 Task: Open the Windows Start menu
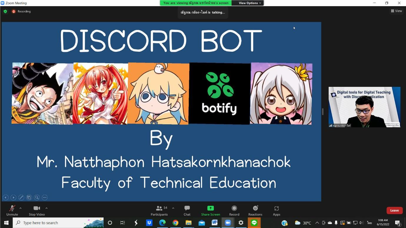coord(6,223)
